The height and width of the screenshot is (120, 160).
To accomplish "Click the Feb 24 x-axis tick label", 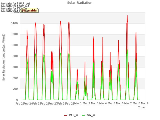I will coord(28,103).
